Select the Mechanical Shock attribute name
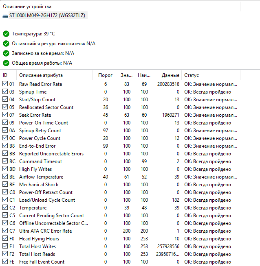The image size is (260, 266). [x=39, y=185]
